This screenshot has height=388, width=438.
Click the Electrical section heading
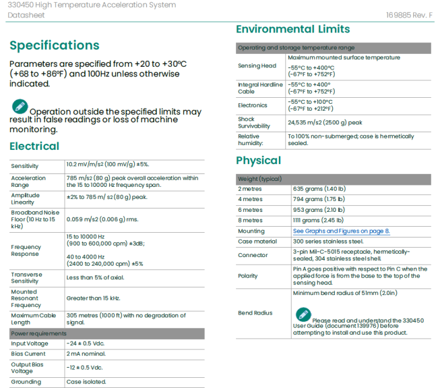(x=34, y=146)
